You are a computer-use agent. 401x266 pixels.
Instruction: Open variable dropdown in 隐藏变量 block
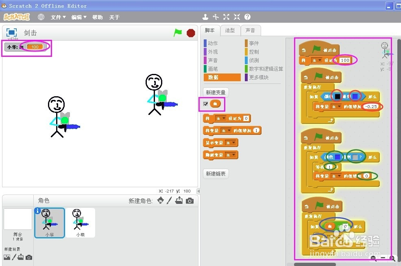coord(231,155)
